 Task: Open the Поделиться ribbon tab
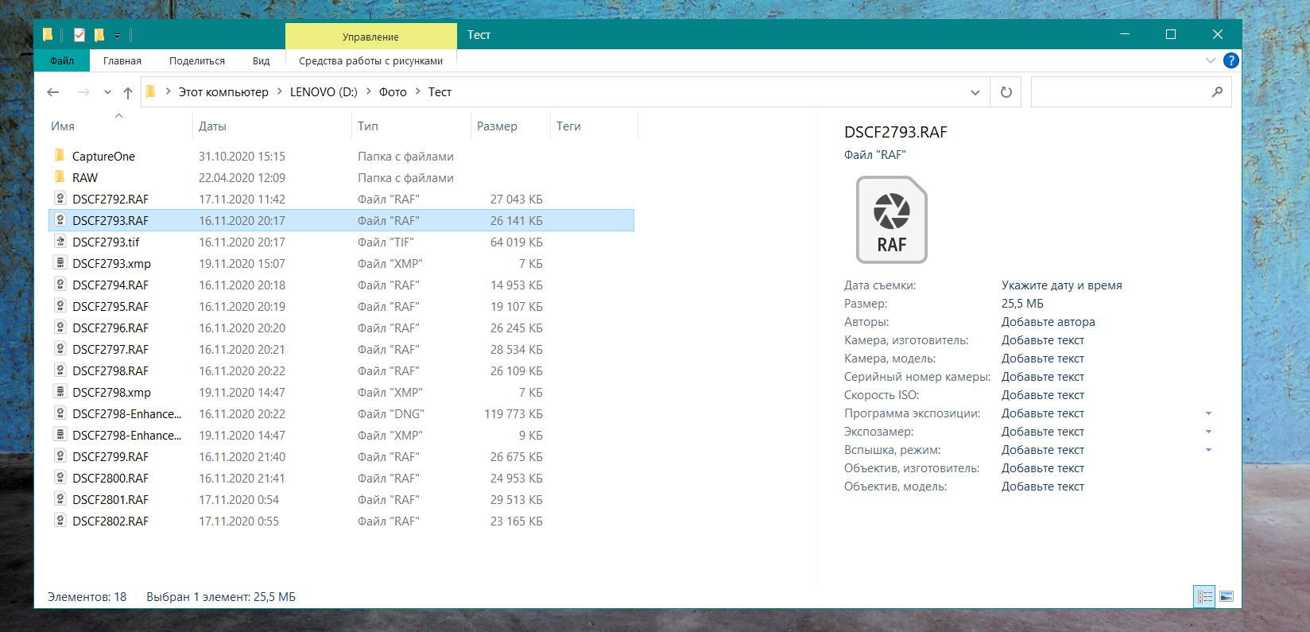pyautogui.click(x=197, y=60)
